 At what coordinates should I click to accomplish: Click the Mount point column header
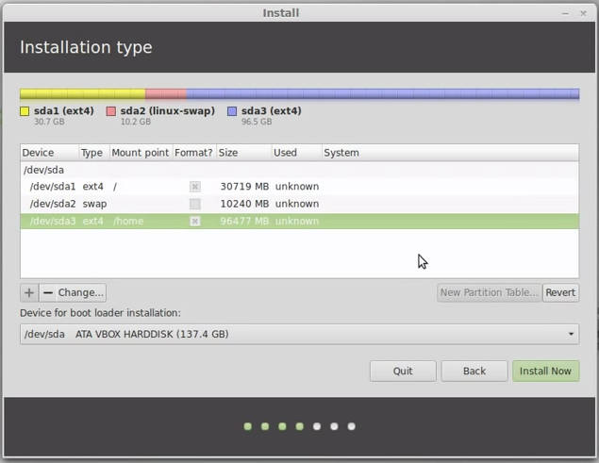140,153
